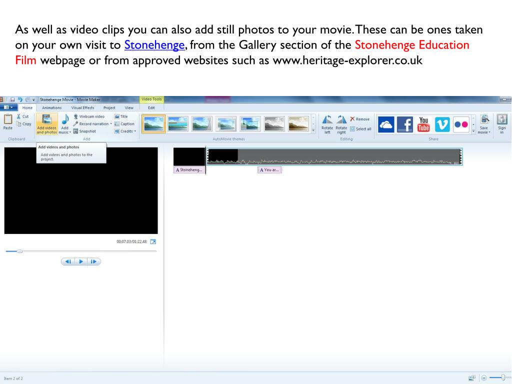Click the zoom out minus icon
The image size is (512, 384).
point(484,378)
